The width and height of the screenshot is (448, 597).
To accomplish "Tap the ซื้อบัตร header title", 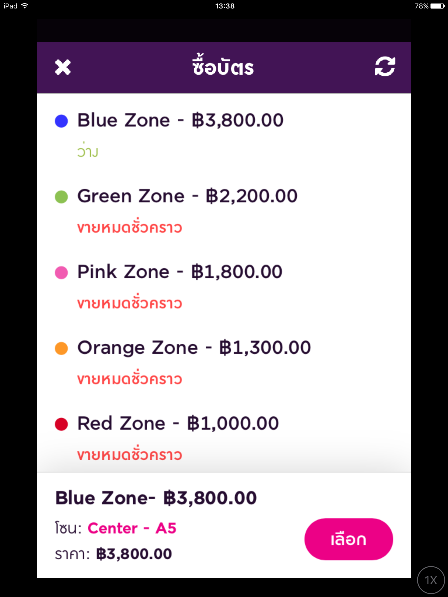I will pos(223,65).
